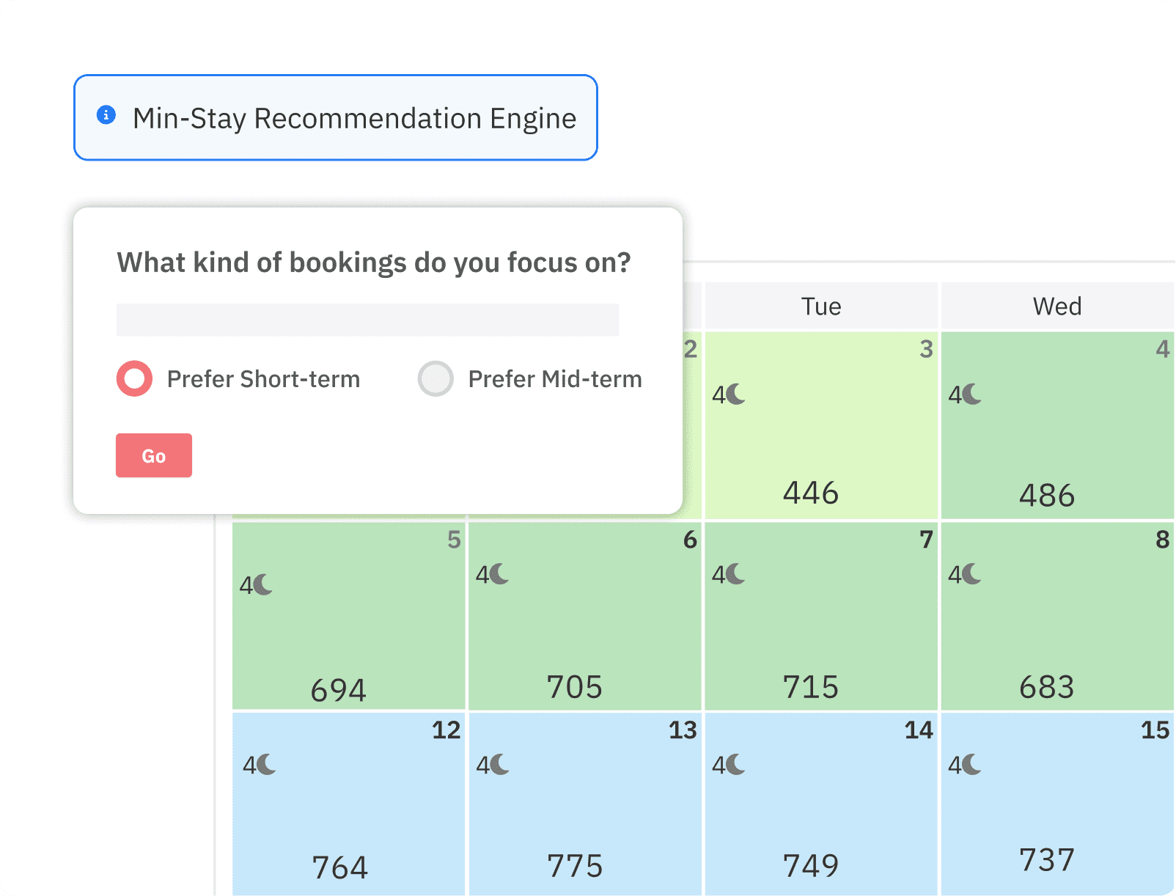
Task: Click the 446 price on day 3
Action: (x=810, y=493)
